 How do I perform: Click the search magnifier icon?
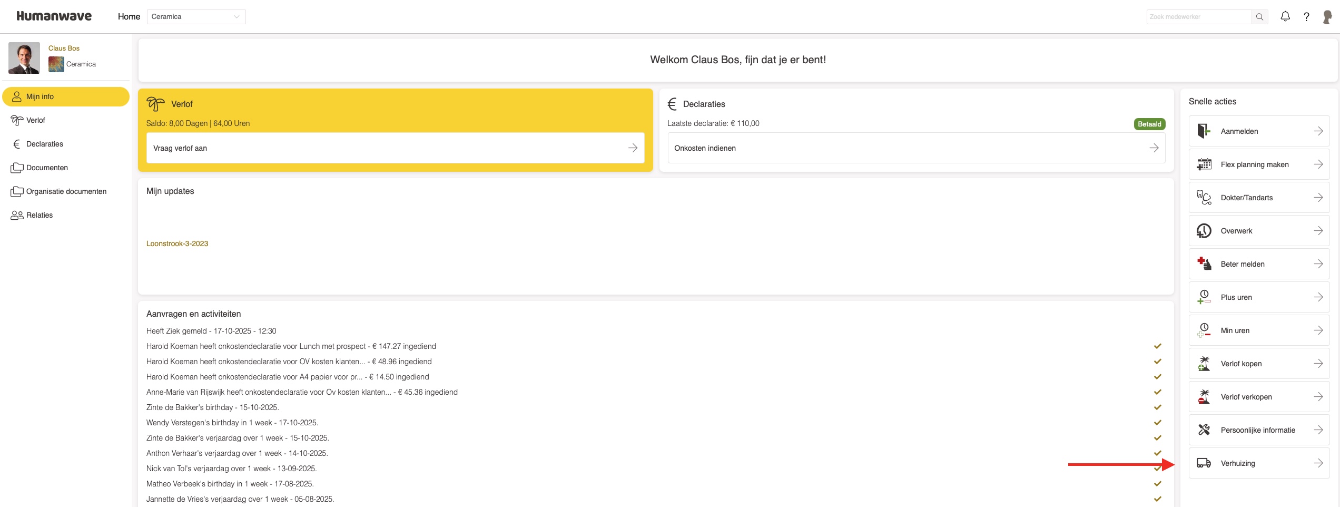[1259, 17]
